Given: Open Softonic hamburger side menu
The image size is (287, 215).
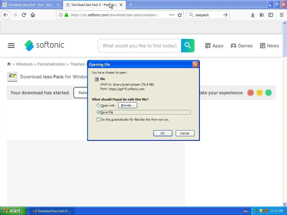Looking at the screenshot, I should [11, 46].
